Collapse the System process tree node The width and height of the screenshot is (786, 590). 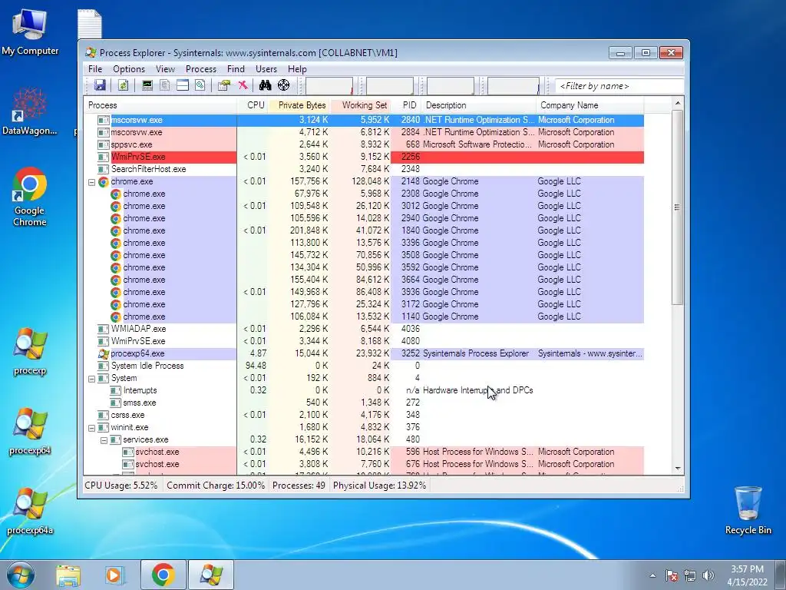coord(92,379)
